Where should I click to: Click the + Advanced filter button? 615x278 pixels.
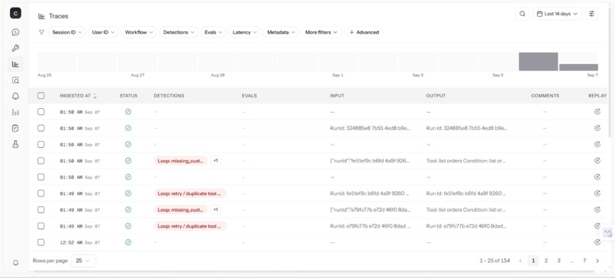click(364, 32)
